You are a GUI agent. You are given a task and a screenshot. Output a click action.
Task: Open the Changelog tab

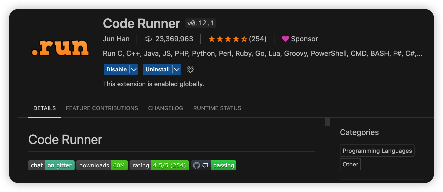pyautogui.click(x=166, y=108)
